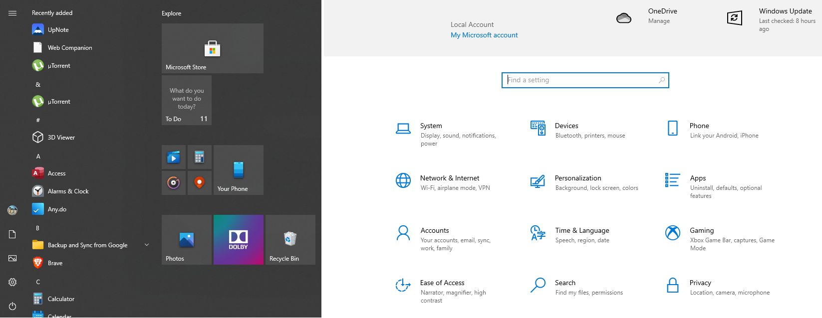This screenshot has width=822, height=318.
Task: Click the Windows Update refresh icon
Action: 735,18
